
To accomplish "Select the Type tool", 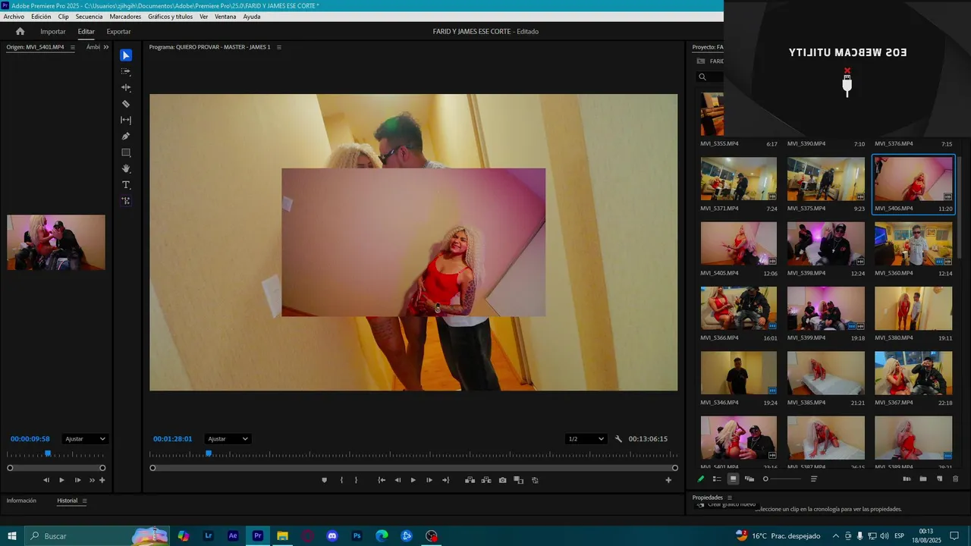I will tap(126, 185).
